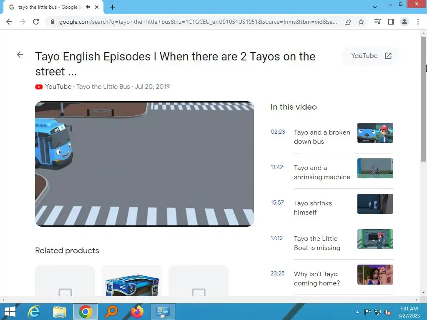Open the Chrome three-dot menu
Viewport: 427px width, 320px height.
point(418,22)
